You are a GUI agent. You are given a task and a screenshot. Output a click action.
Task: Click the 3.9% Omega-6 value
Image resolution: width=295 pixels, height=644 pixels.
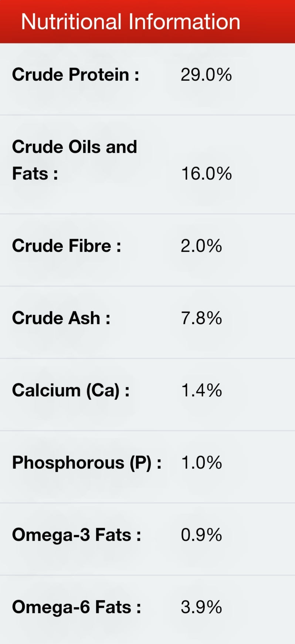tap(201, 607)
